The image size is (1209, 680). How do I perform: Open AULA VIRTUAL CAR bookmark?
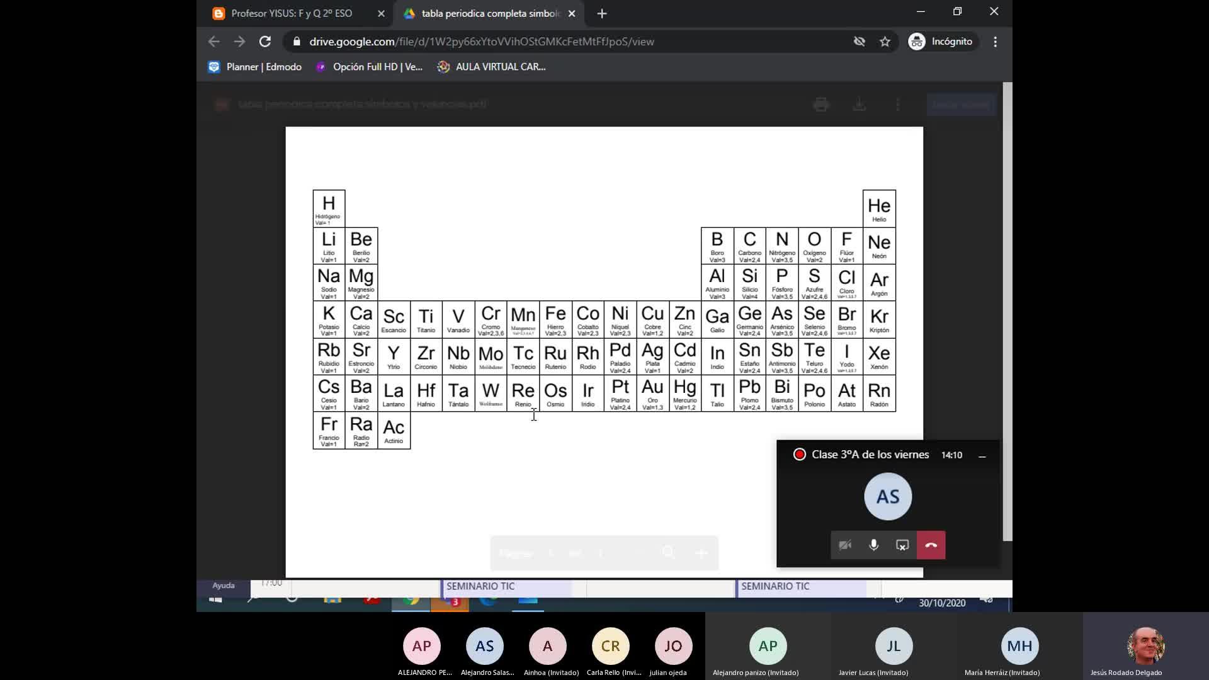[x=492, y=67]
